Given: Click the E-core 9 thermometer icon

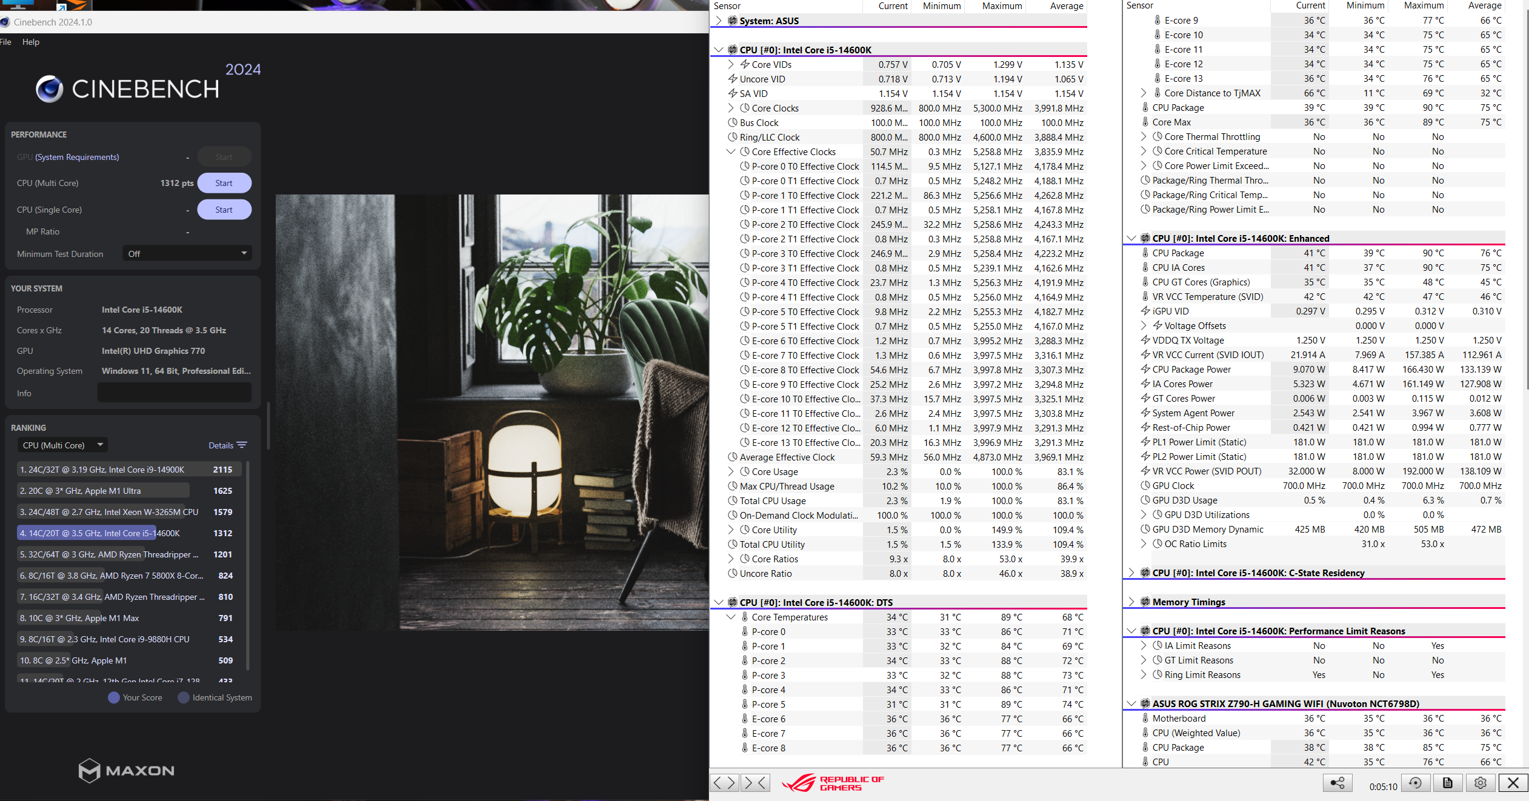Looking at the screenshot, I should 1158,21.
